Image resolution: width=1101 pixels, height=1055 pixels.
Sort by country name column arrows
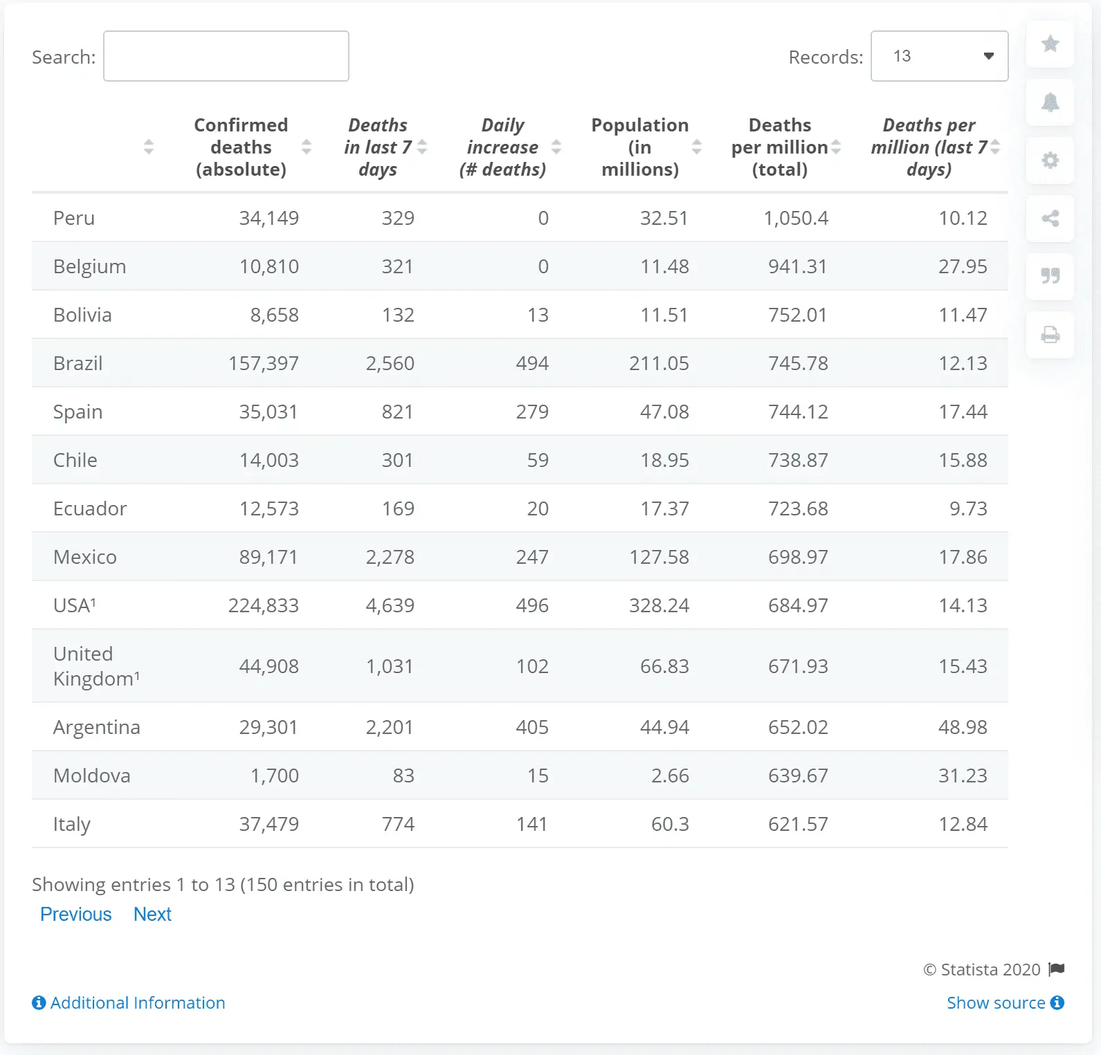(x=148, y=147)
